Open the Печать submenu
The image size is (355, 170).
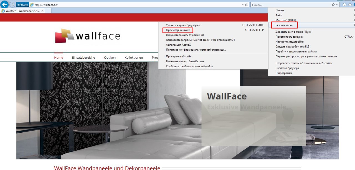click(311, 10)
